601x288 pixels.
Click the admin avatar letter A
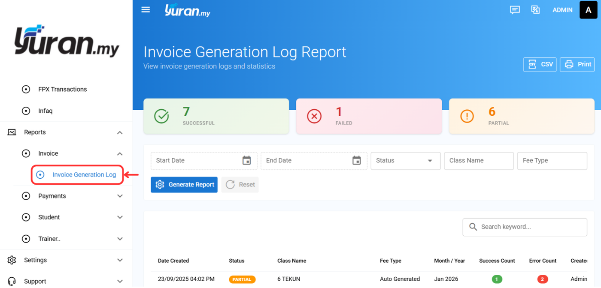click(588, 10)
